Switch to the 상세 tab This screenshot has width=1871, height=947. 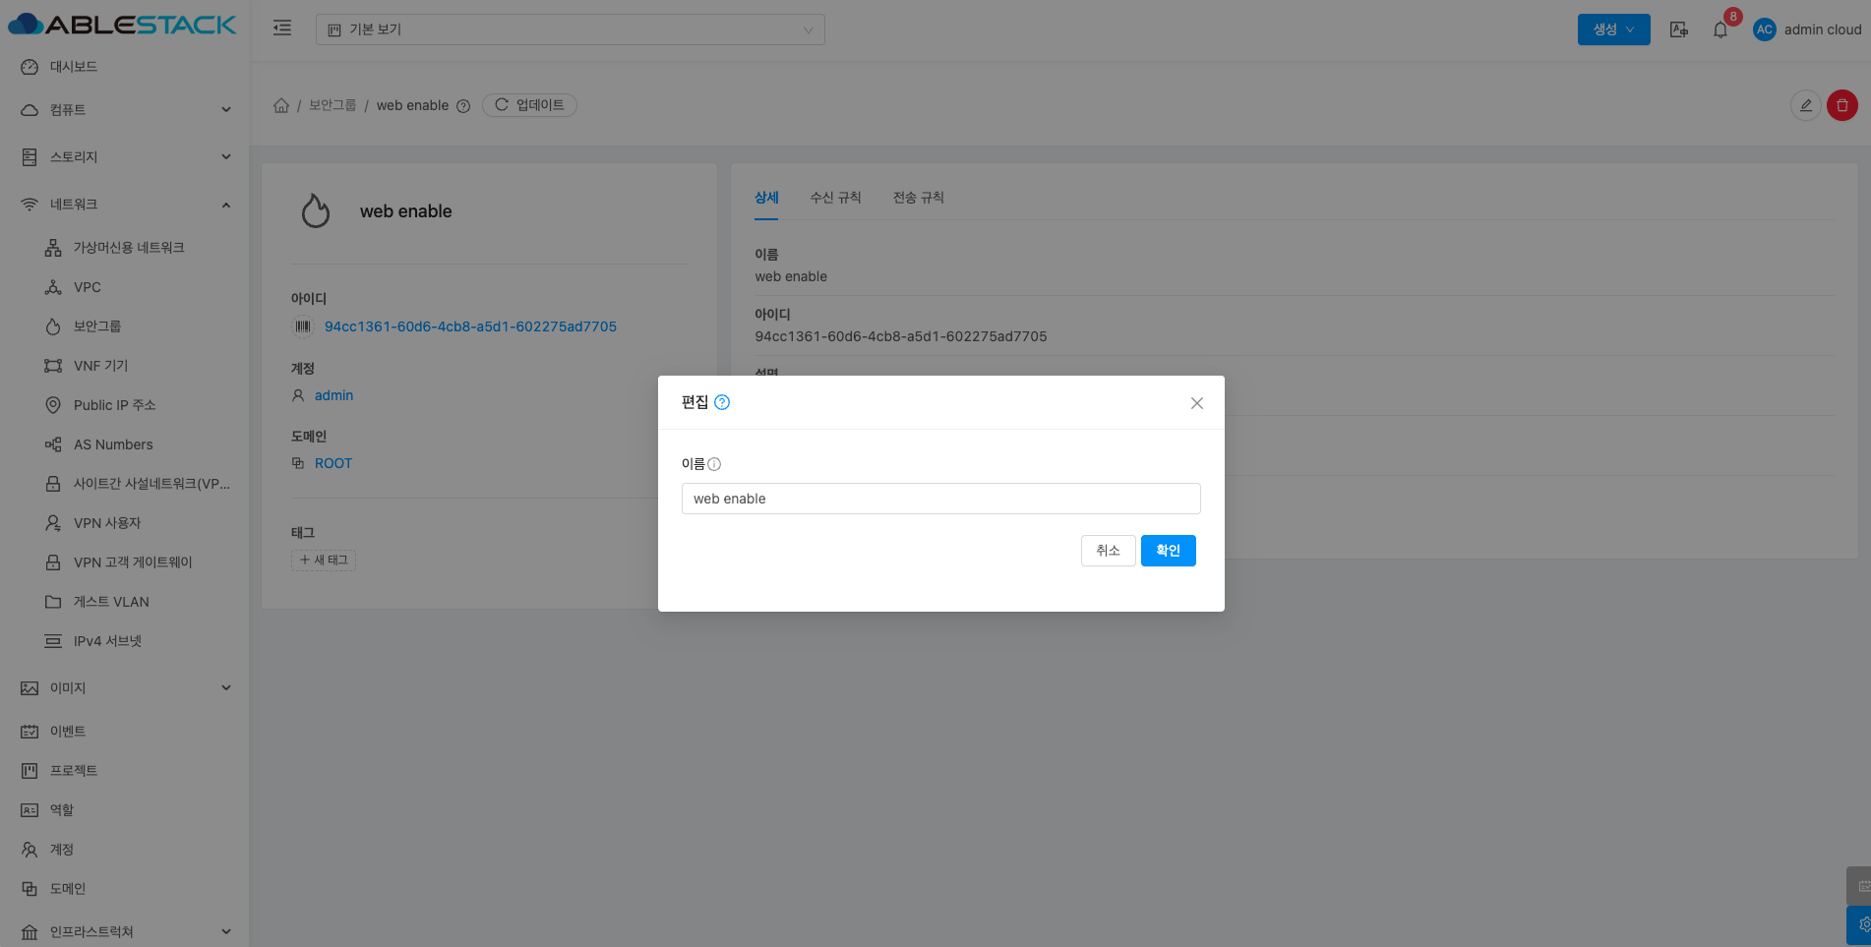(766, 198)
